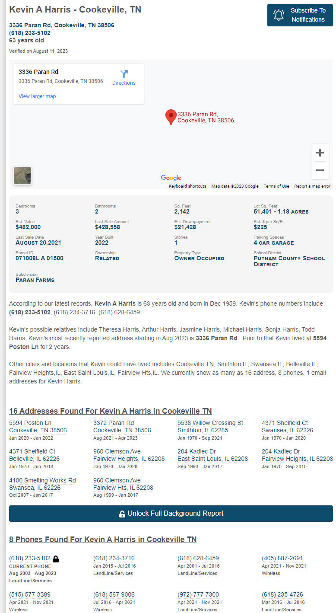Click the red map location pin
Image resolution: width=336 pixels, height=613 pixels.
tap(171, 117)
